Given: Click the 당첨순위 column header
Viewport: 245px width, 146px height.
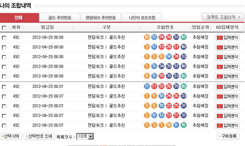Looking at the screenshot, I should click(x=201, y=27).
